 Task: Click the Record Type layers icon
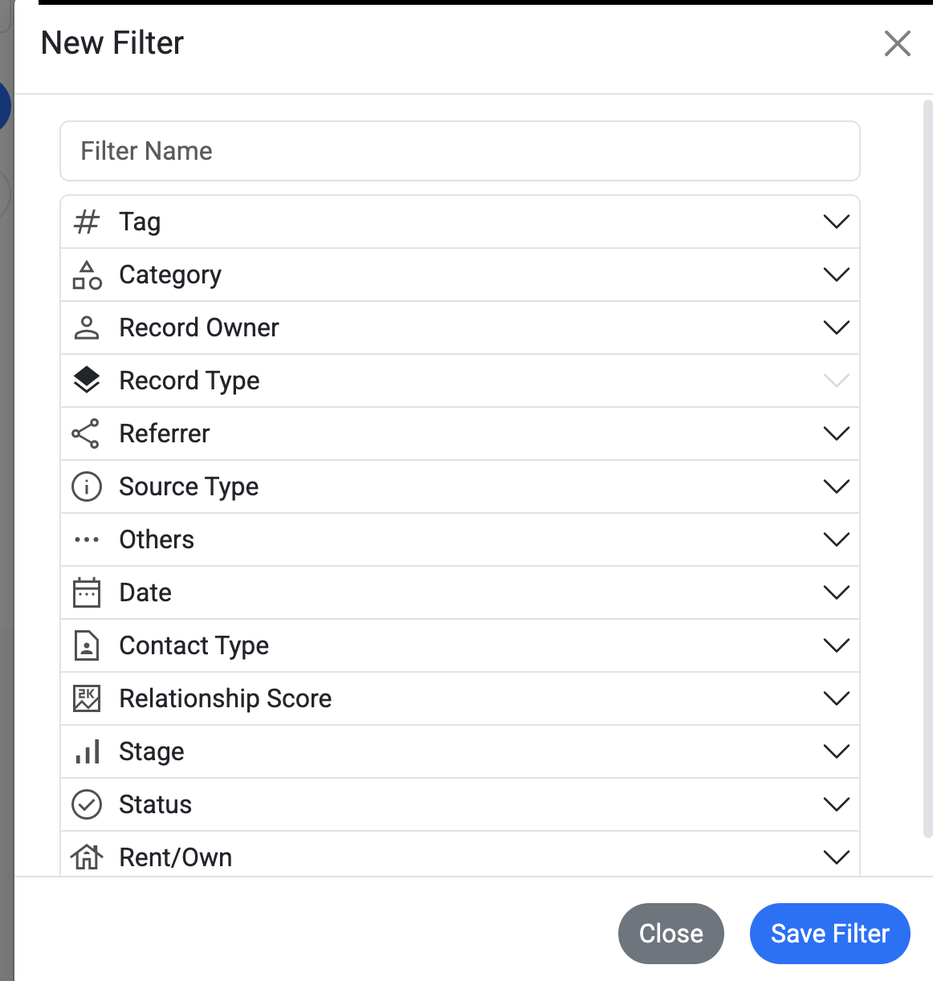click(87, 381)
